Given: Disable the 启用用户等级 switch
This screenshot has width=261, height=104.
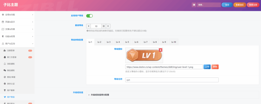Looking at the screenshot, I should click(x=89, y=16).
